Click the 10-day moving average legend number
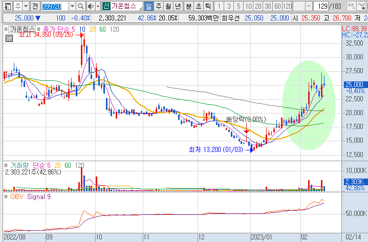 [x=82, y=29]
